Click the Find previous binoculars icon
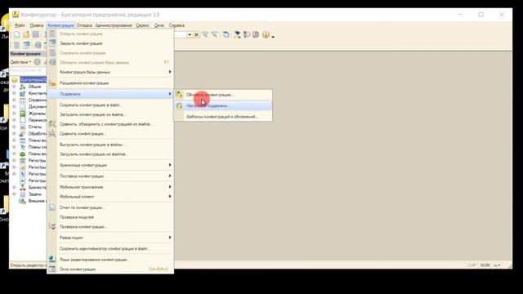523x294 pixels. pos(214,34)
